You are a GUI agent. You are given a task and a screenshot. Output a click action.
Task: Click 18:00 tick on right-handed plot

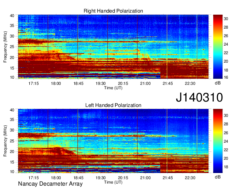(56, 83)
